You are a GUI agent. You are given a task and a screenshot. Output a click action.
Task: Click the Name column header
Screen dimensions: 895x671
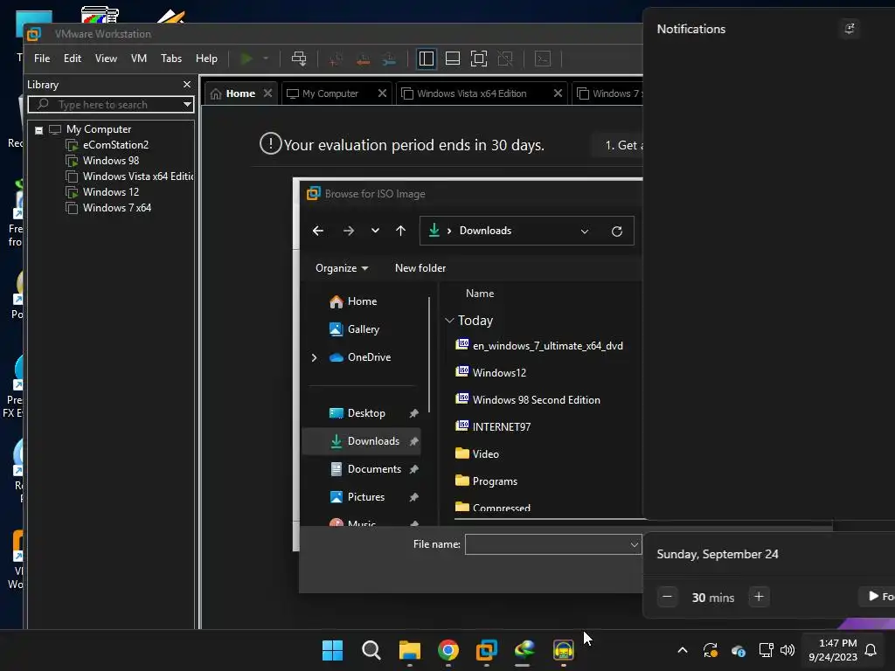point(480,294)
